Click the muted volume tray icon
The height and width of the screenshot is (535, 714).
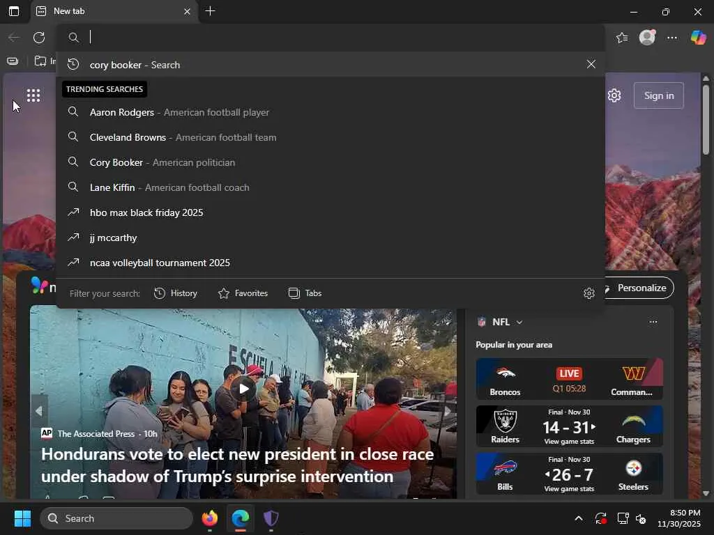[641, 518]
